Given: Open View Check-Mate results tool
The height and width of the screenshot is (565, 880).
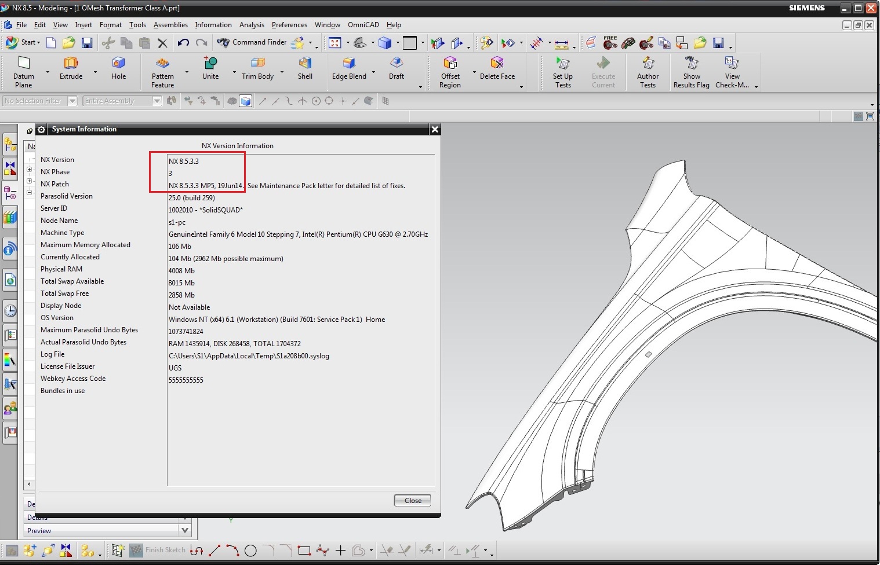Looking at the screenshot, I should pos(732,72).
